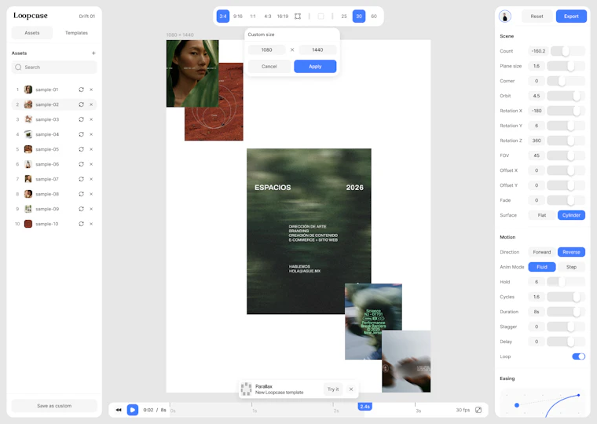Expand the timeline to fullscreen
Image resolution: width=597 pixels, height=424 pixels.
pyautogui.click(x=478, y=410)
